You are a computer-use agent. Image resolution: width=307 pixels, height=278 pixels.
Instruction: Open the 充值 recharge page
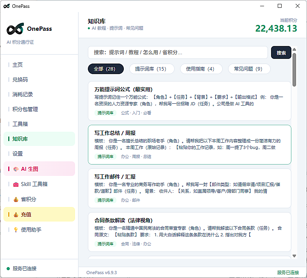[39, 214]
